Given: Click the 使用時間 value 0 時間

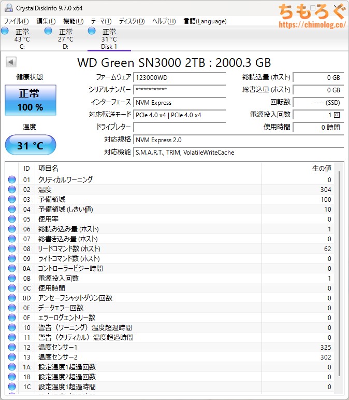Looking at the screenshot, I should click(318, 127).
